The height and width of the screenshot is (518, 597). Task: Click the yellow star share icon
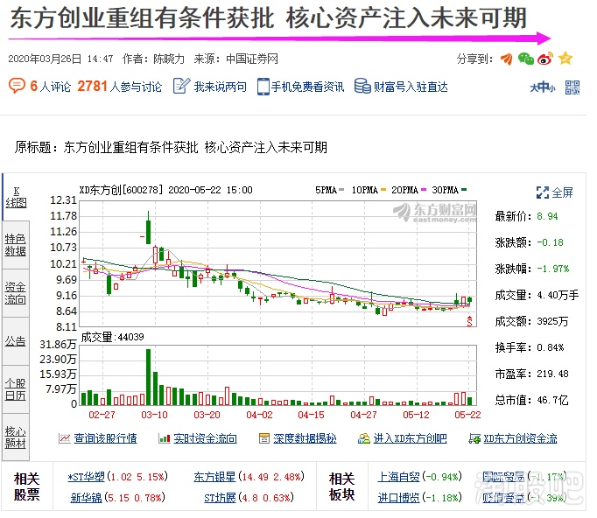(x=565, y=59)
